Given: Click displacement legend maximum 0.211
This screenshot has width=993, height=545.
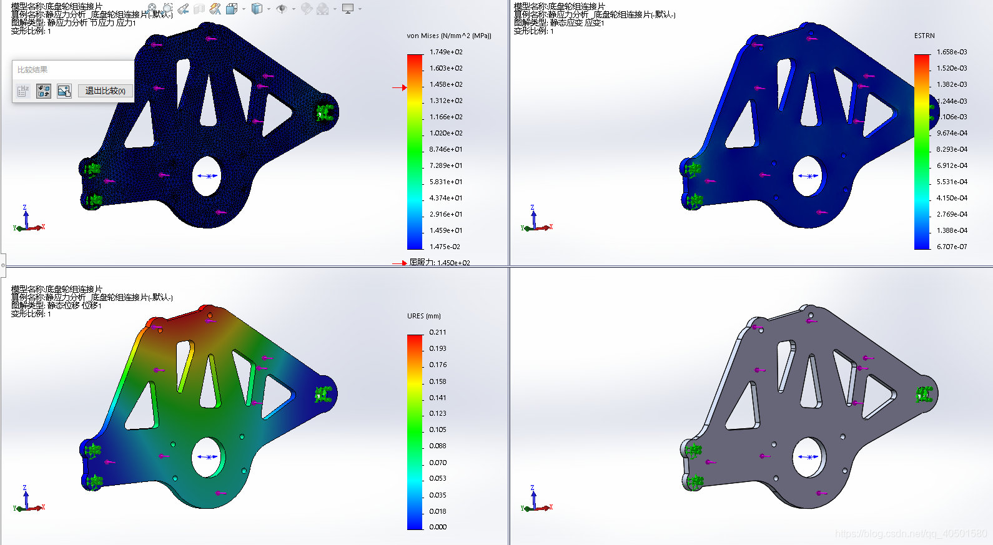Looking at the screenshot, I should pyautogui.click(x=438, y=332).
